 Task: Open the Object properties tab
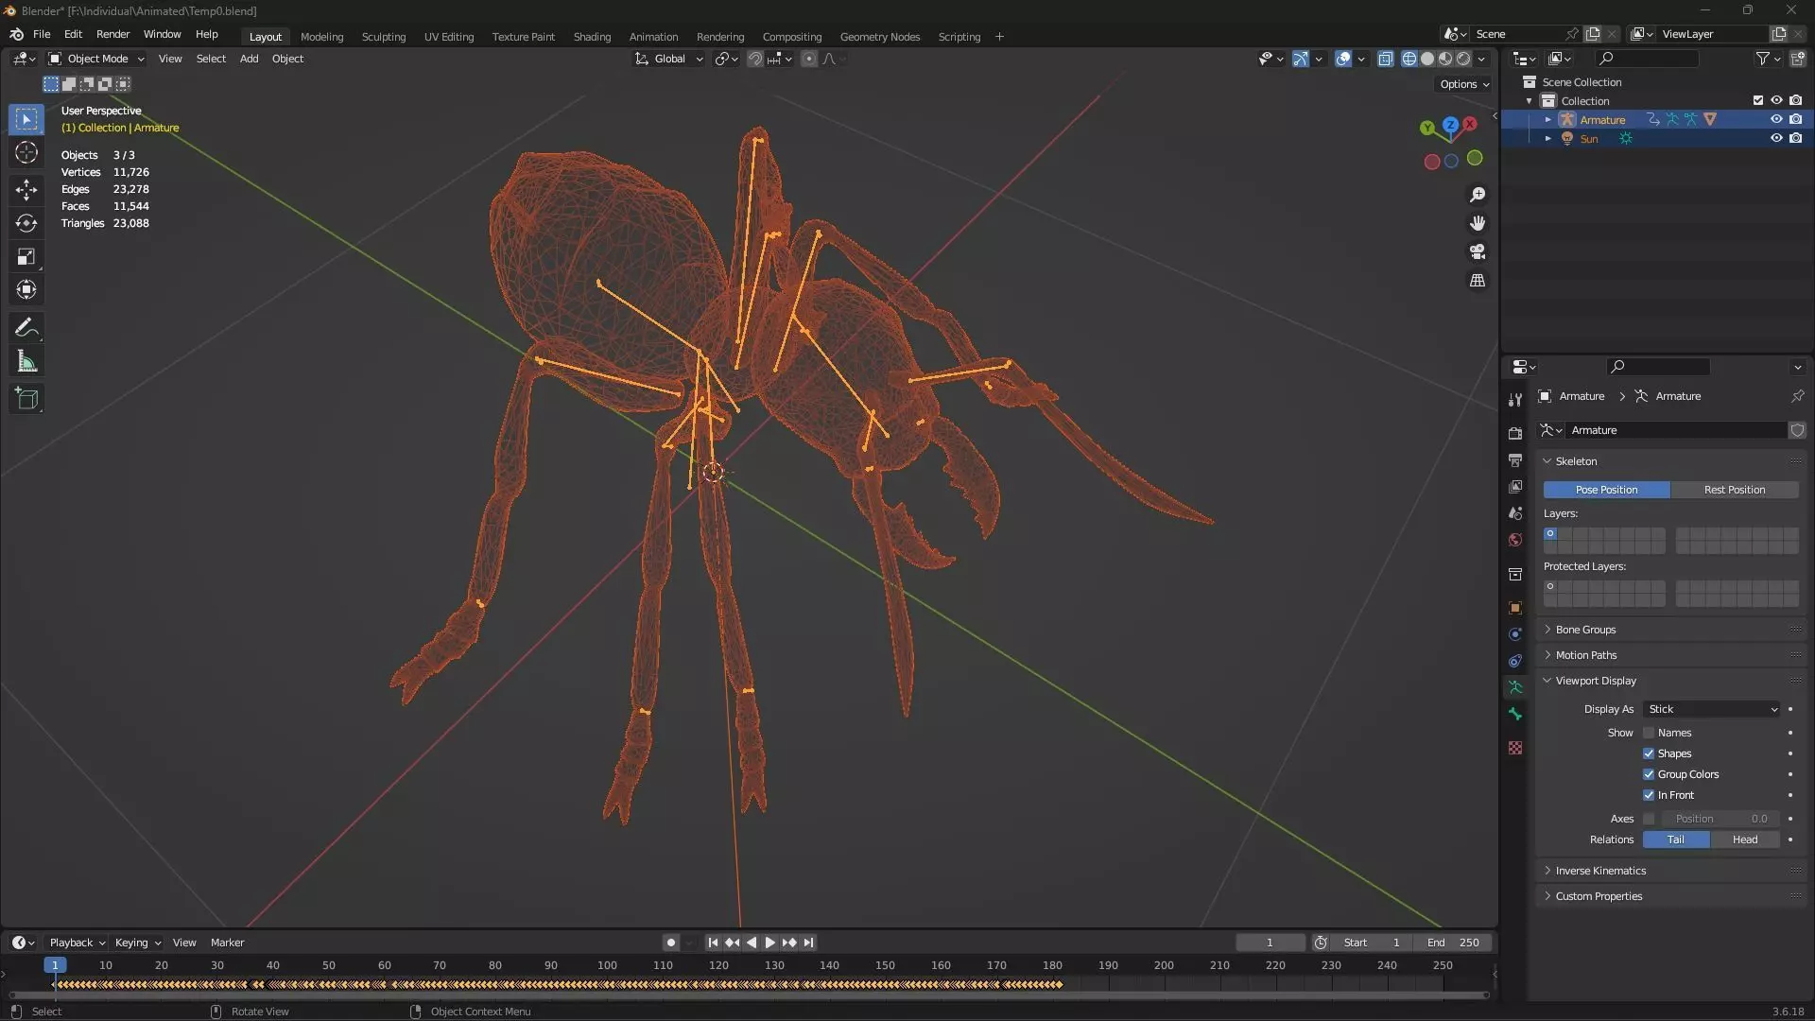tap(1515, 608)
